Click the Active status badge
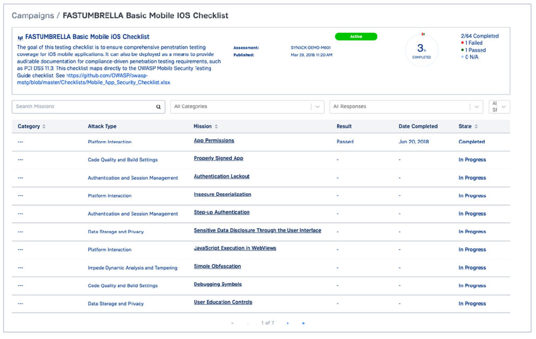536x339 pixels. coord(356,37)
